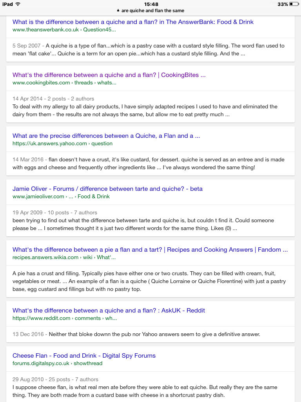Click the uk.answers.yahoo.com question URL
The image size is (301, 402).
click(x=62, y=143)
